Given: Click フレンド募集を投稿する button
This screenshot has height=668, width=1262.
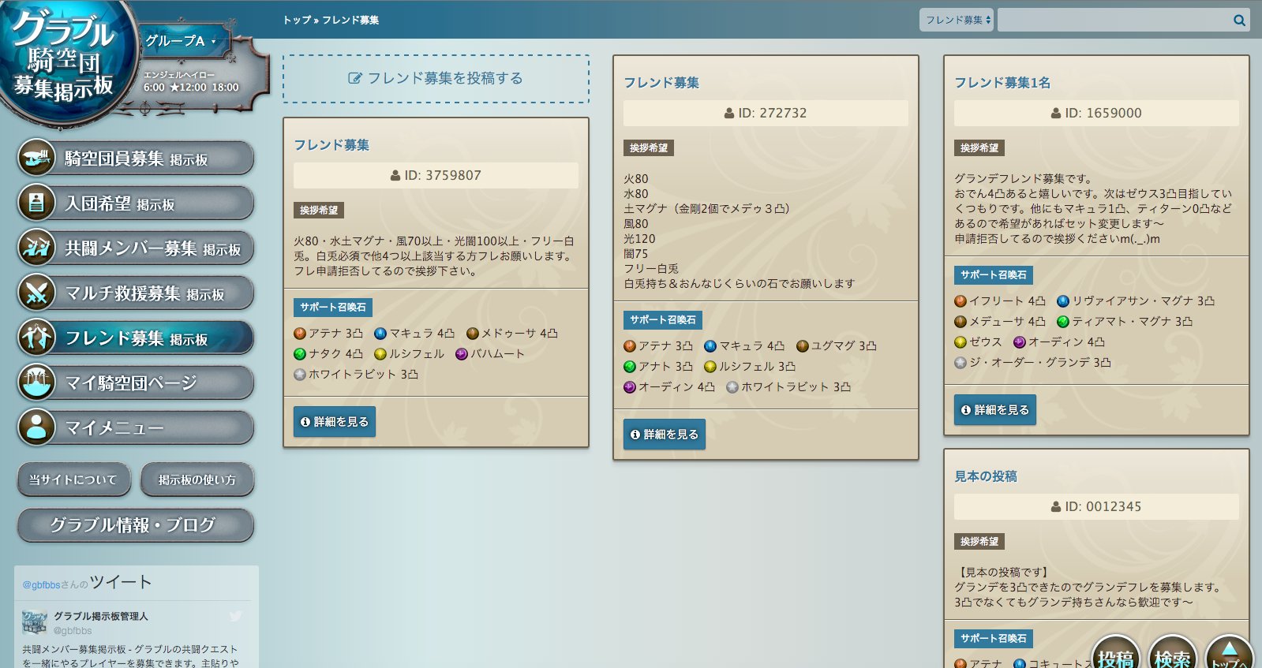Looking at the screenshot, I should pos(436,79).
